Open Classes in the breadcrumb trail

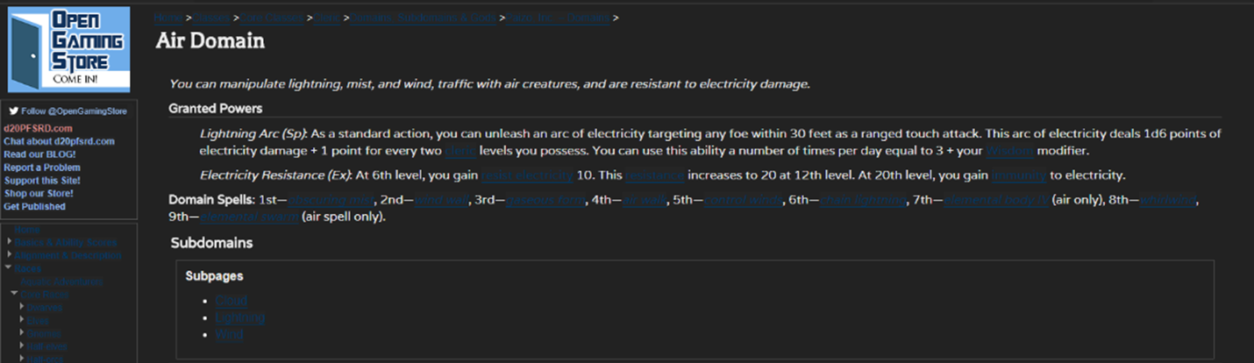[x=211, y=18]
